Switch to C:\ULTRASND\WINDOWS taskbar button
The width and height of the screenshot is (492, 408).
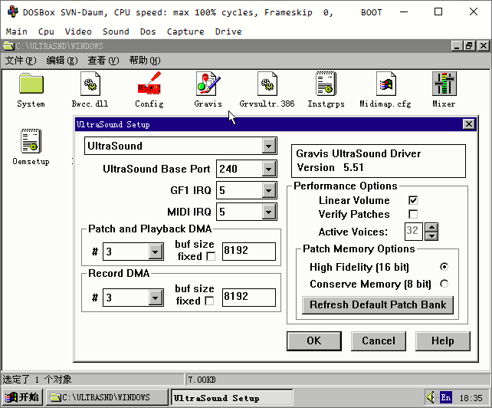coord(107,397)
